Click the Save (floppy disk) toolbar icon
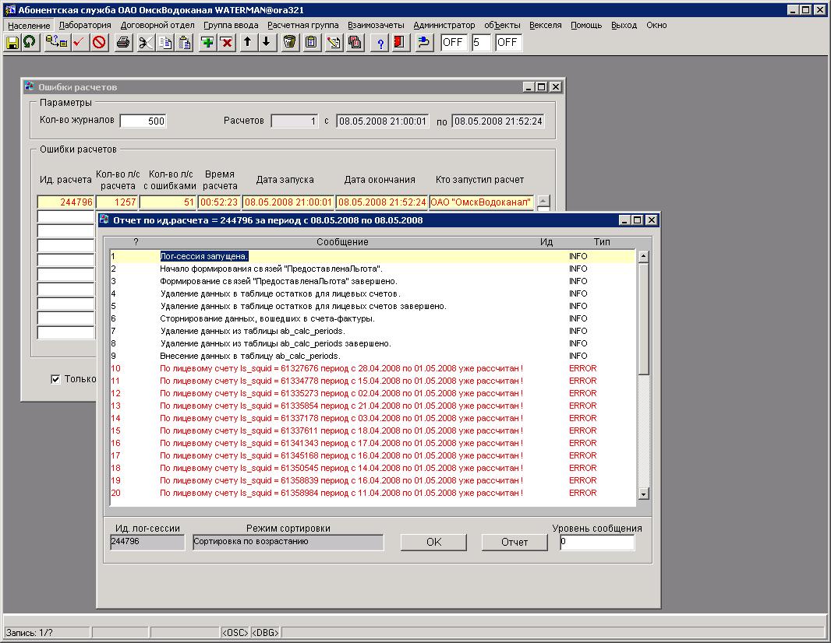Image resolution: width=831 pixels, height=643 pixels. click(x=12, y=42)
